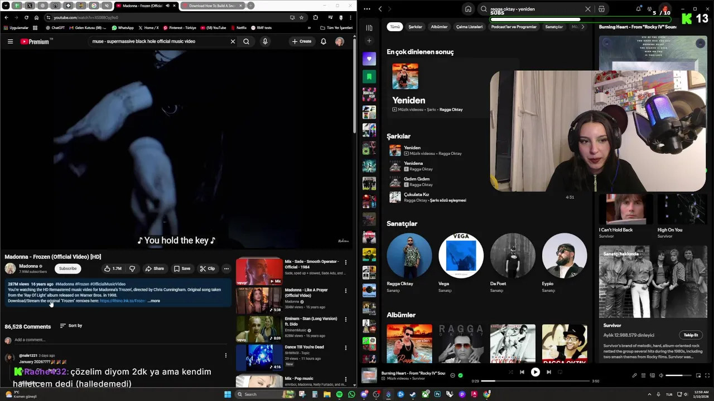
Task: Select the Çalma Listeleri filter chip
Action: click(x=469, y=27)
